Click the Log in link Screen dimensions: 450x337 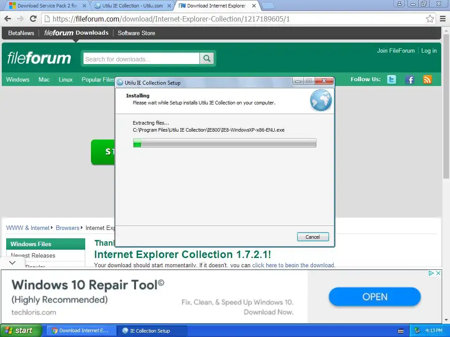(x=429, y=51)
